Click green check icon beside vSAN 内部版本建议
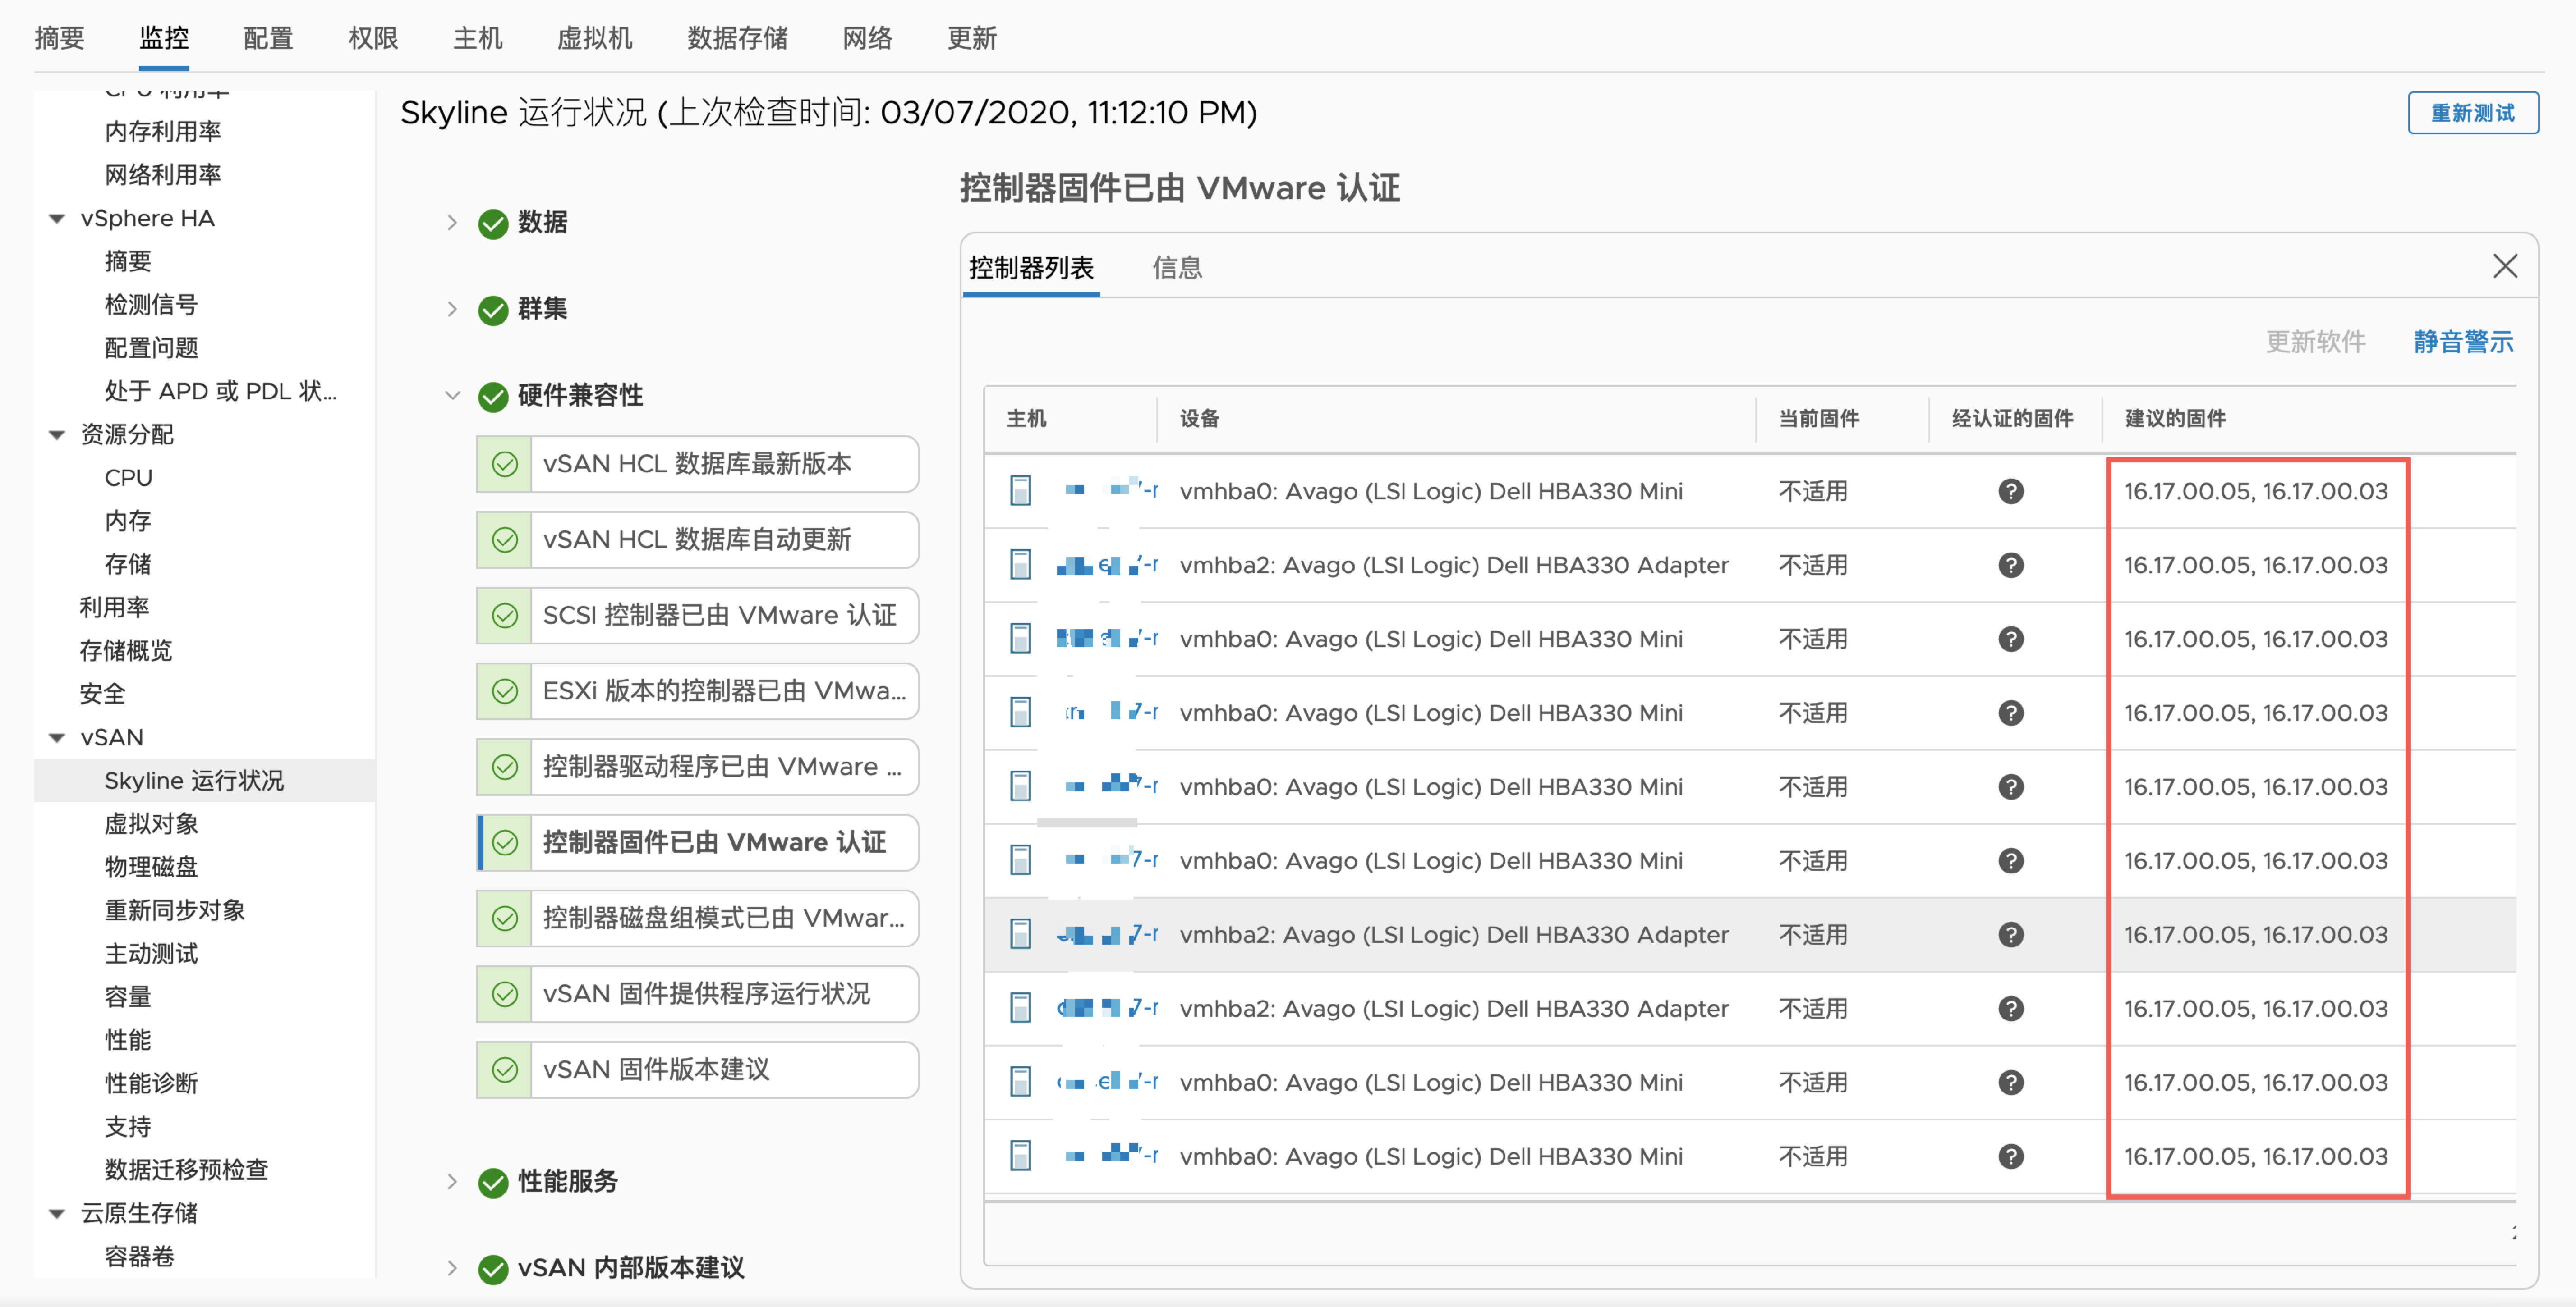Screen dimensions: 2576x1307 click(x=493, y=1269)
